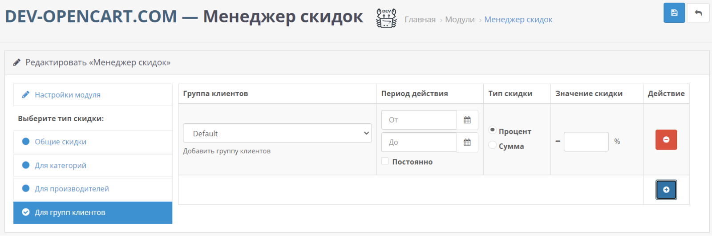The width and height of the screenshot is (712, 236).
Task: Click the Редактировать «Менеджер скидок» panel title
Action: [x=98, y=62]
